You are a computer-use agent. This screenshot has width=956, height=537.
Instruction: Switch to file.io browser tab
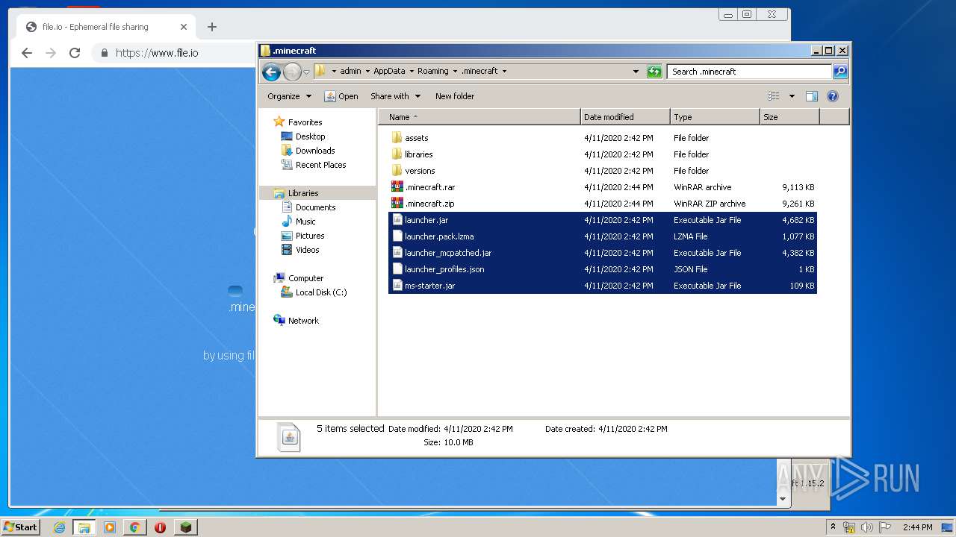click(x=106, y=27)
